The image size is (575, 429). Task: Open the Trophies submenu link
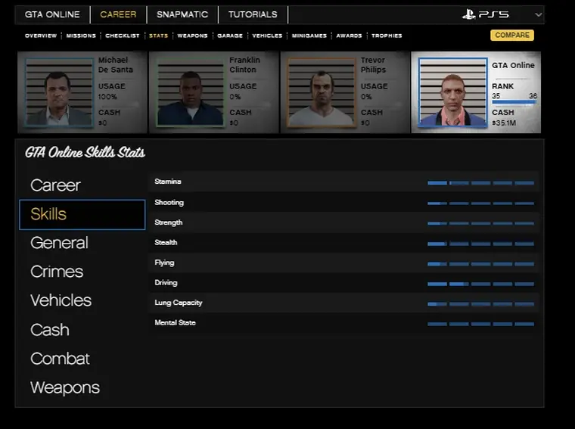pos(387,36)
